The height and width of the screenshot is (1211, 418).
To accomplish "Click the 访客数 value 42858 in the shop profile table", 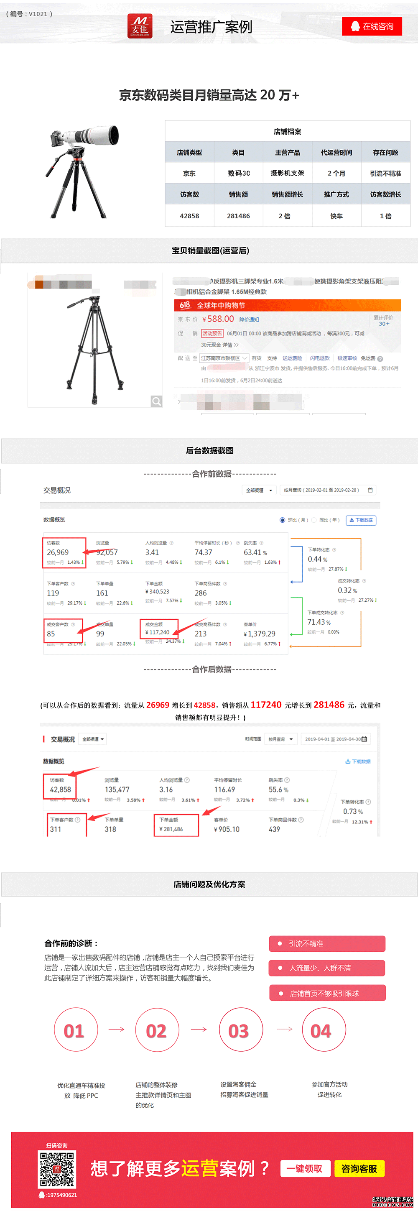I will [x=190, y=216].
